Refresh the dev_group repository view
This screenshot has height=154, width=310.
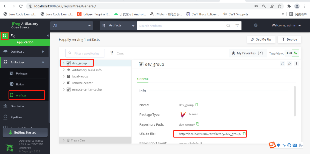click(x=282, y=64)
